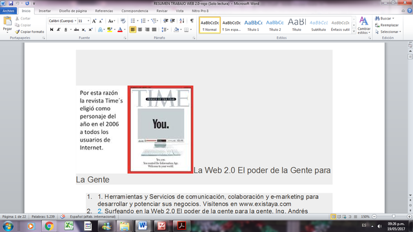The height and width of the screenshot is (232, 413).
Task: Switch to the Revisar tab
Action: click(162, 11)
